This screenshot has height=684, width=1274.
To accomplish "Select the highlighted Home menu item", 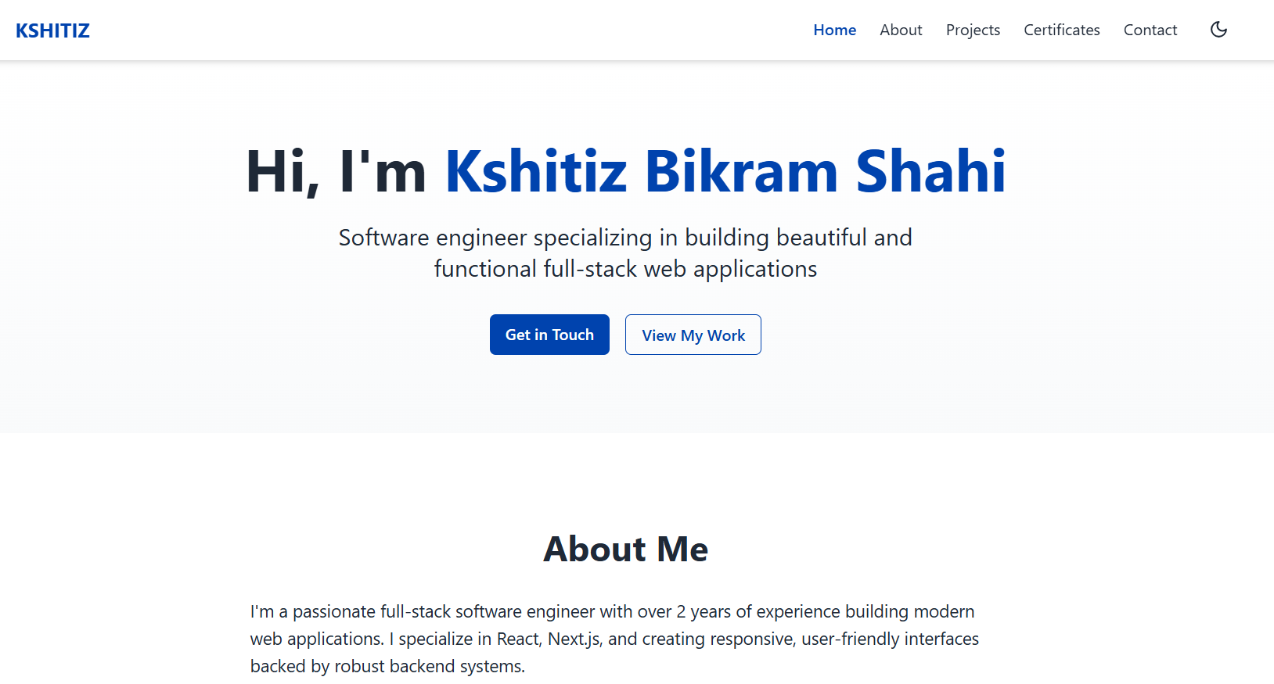I will pyautogui.click(x=834, y=30).
